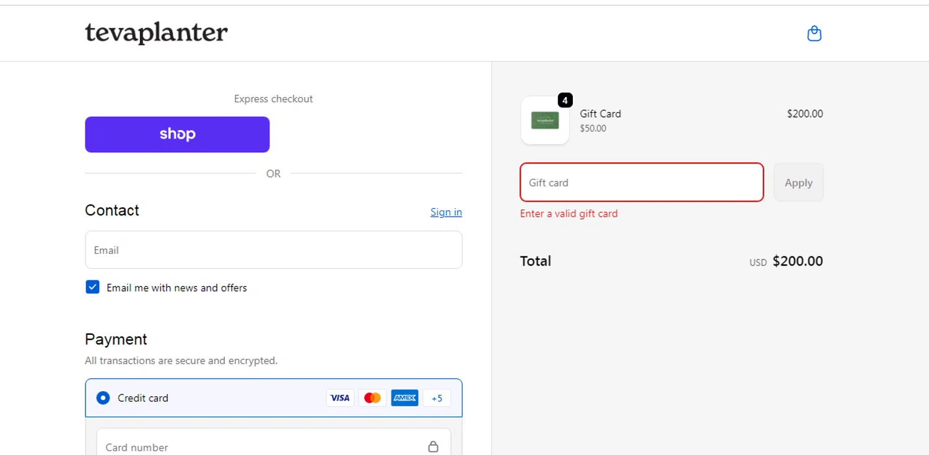Click the Mastercard logo
Image resolution: width=929 pixels, height=455 pixels.
[372, 398]
